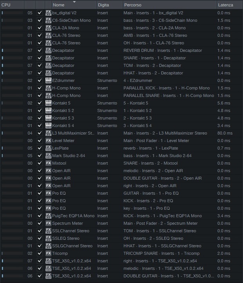Disable the bx_digital V2 plugin checkbox
The width and height of the screenshot is (243, 283).
click(x=40, y=13)
